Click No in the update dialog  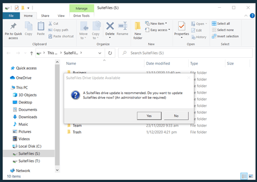tap(176, 116)
